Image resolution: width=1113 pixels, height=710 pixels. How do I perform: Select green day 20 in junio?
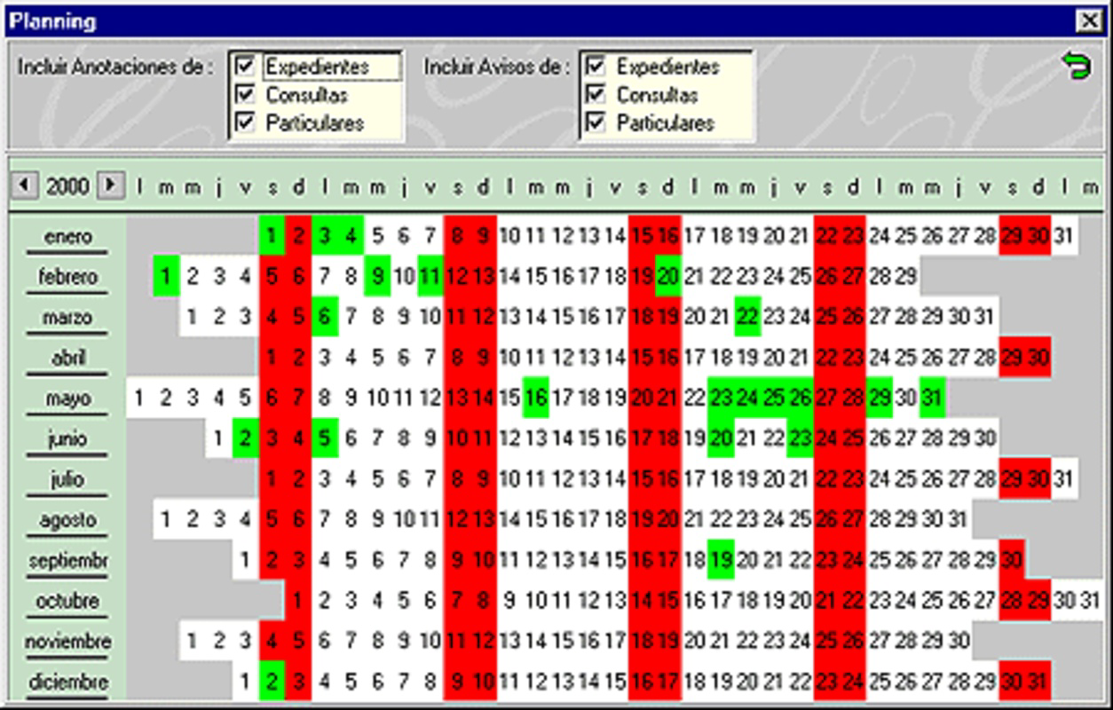[x=722, y=438]
